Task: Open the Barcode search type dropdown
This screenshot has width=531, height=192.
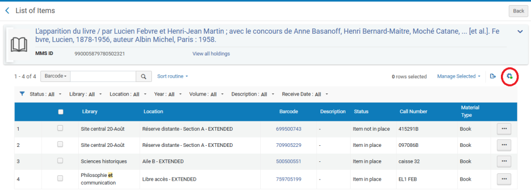Action: point(55,76)
